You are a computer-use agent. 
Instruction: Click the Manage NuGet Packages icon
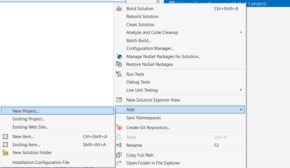[x=119, y=56]
